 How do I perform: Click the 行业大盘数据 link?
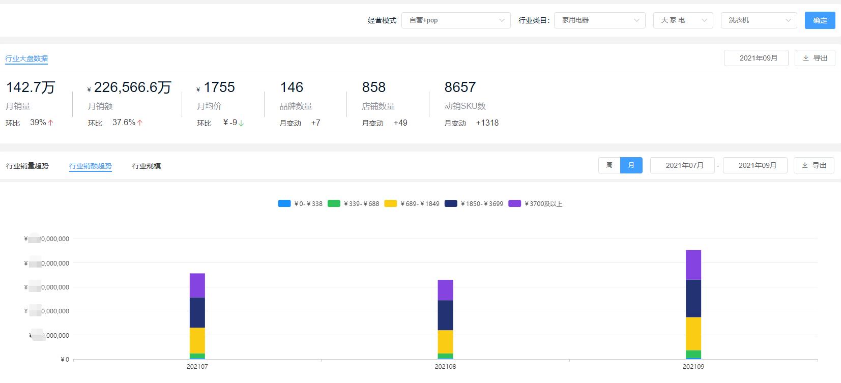(26, 58)
